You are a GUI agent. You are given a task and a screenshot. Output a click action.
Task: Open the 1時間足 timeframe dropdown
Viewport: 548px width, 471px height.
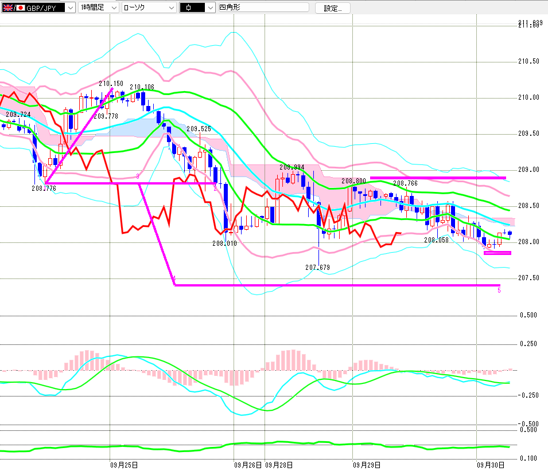(x=99, y=7)
